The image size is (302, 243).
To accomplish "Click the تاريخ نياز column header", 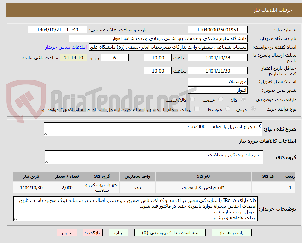I will coord(31,177).
